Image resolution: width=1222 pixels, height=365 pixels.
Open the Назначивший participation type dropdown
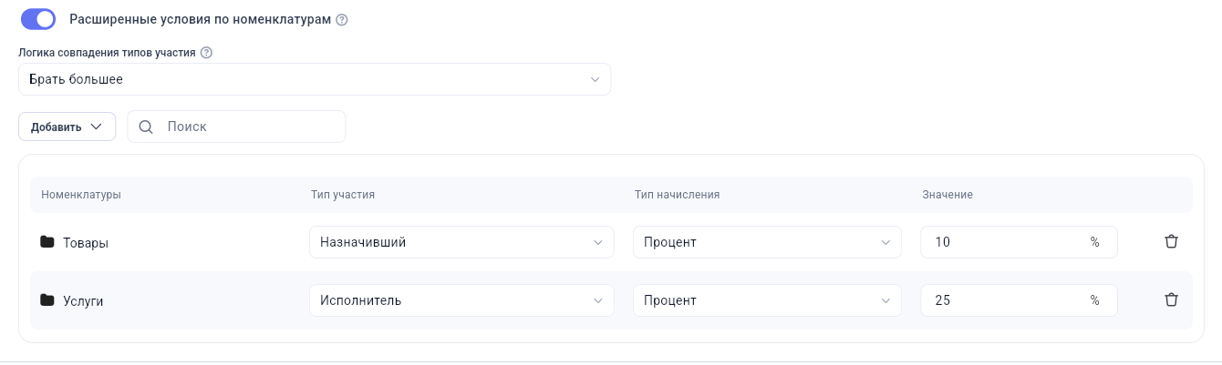pos(461,242)
